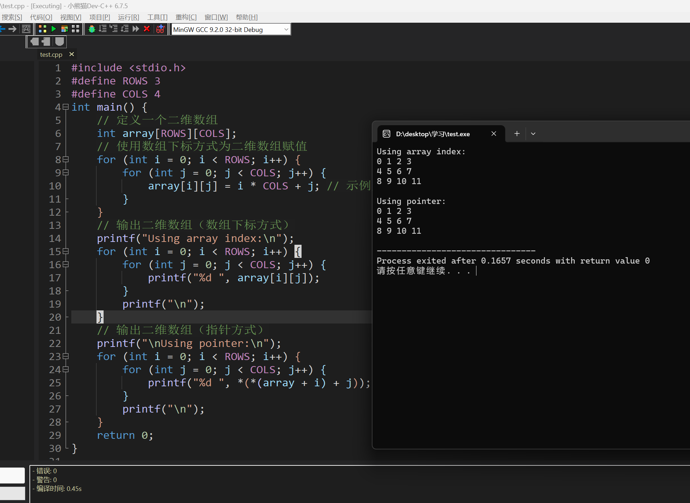Click the Continue double-arrow icon
Viewport: 690px width, 503px height.
136,29
